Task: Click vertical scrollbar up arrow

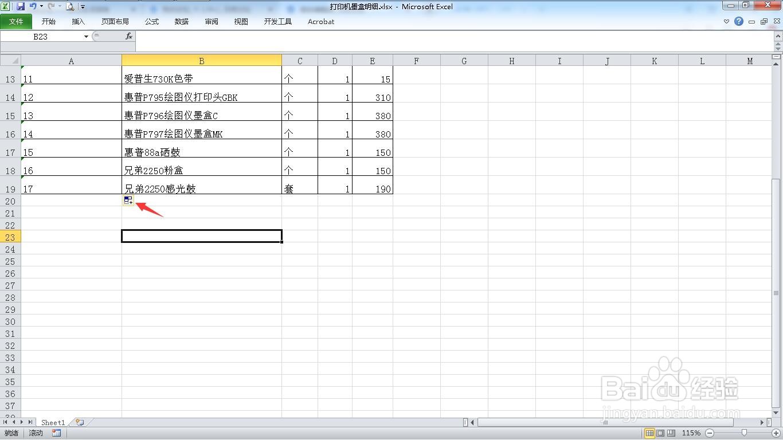Action: click(777, 65)
